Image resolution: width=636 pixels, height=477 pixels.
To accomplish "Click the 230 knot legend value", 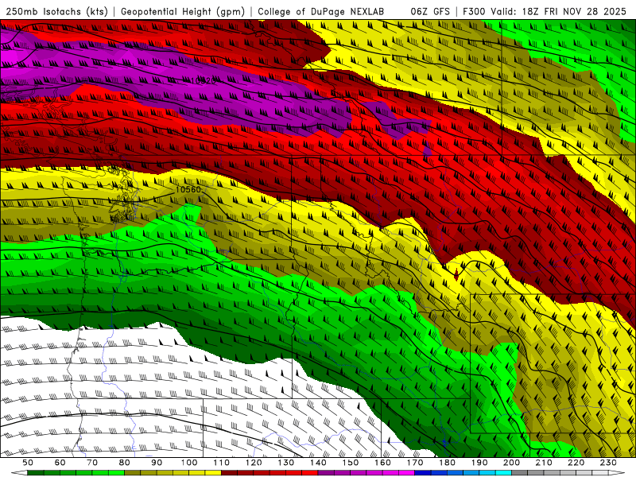I will [608, 463].
